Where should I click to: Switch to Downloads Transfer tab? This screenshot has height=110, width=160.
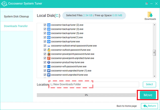pos(17,26)
